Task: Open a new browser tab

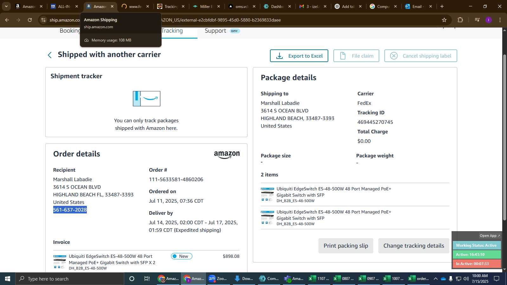Action: tap(442, 6)
